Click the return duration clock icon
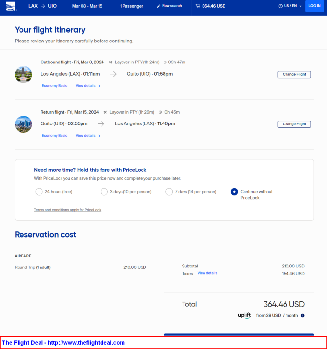 pyautogui.click(x=160, y=112)
